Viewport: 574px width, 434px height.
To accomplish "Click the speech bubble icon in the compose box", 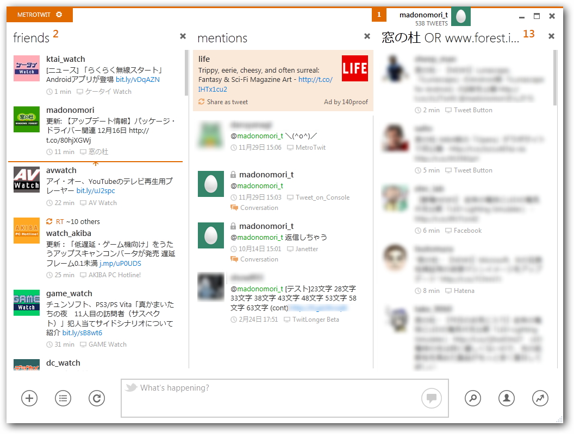I will (x=431, y=398).
